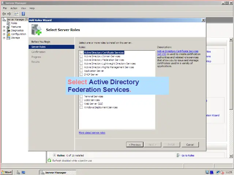
Task: Click the network connection tray icon
Action: (218, 172)
